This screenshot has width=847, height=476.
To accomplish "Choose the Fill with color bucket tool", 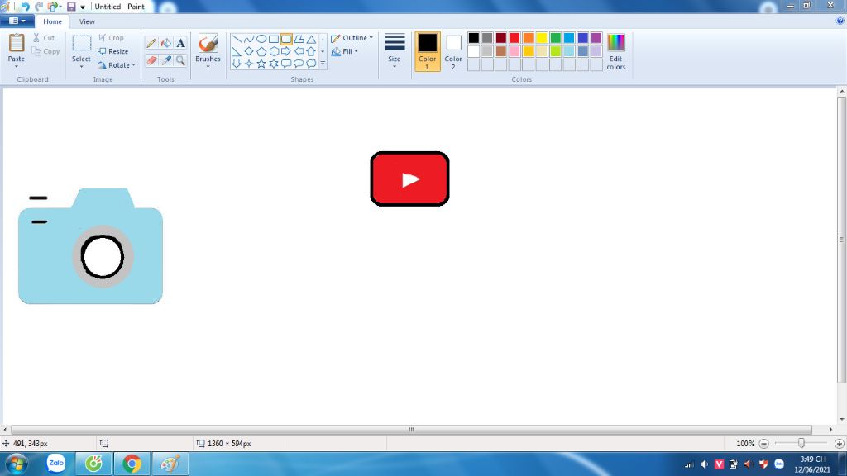I will coord(165,43).
